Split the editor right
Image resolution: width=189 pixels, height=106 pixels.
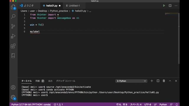click(170, 6)
